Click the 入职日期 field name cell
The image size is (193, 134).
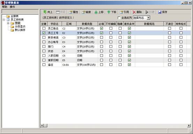pos(54,55)
